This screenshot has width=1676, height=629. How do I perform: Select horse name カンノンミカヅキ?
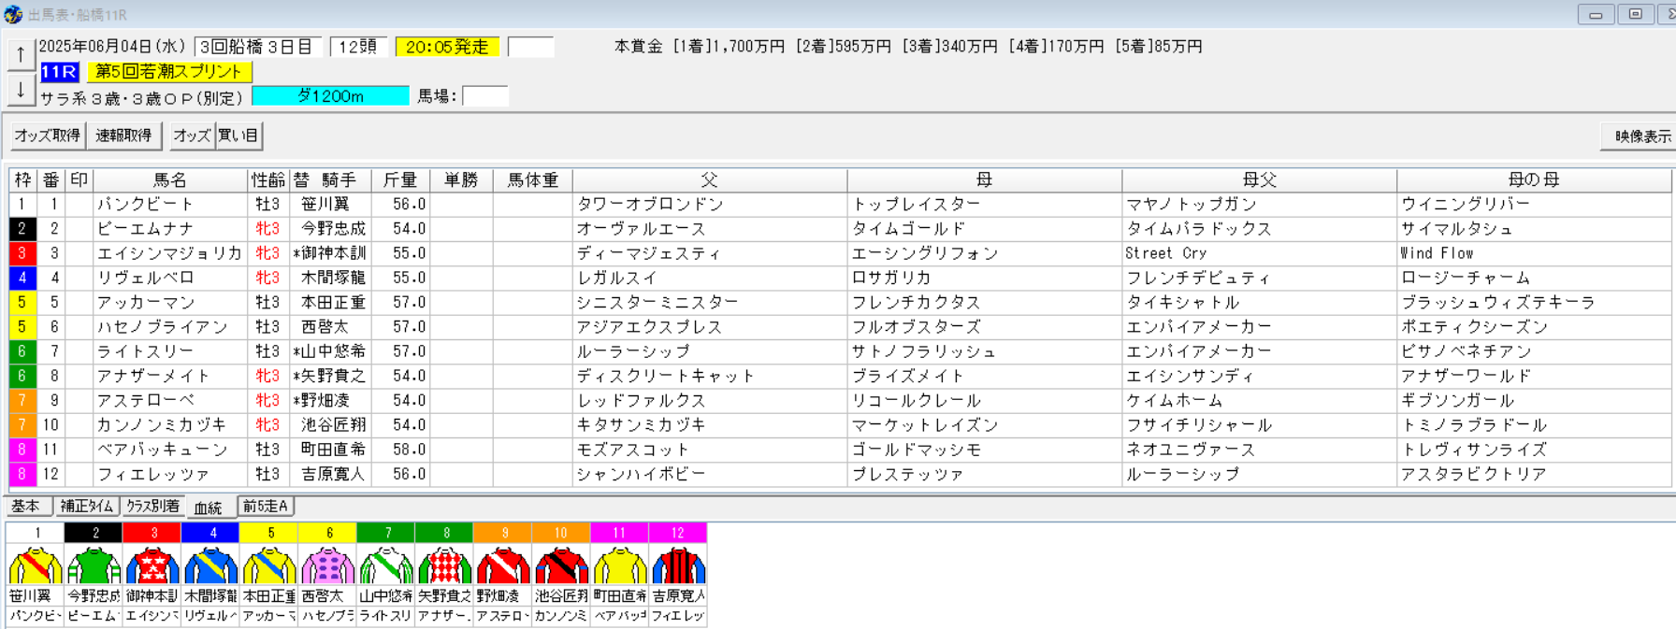click(x=163, y=425)
